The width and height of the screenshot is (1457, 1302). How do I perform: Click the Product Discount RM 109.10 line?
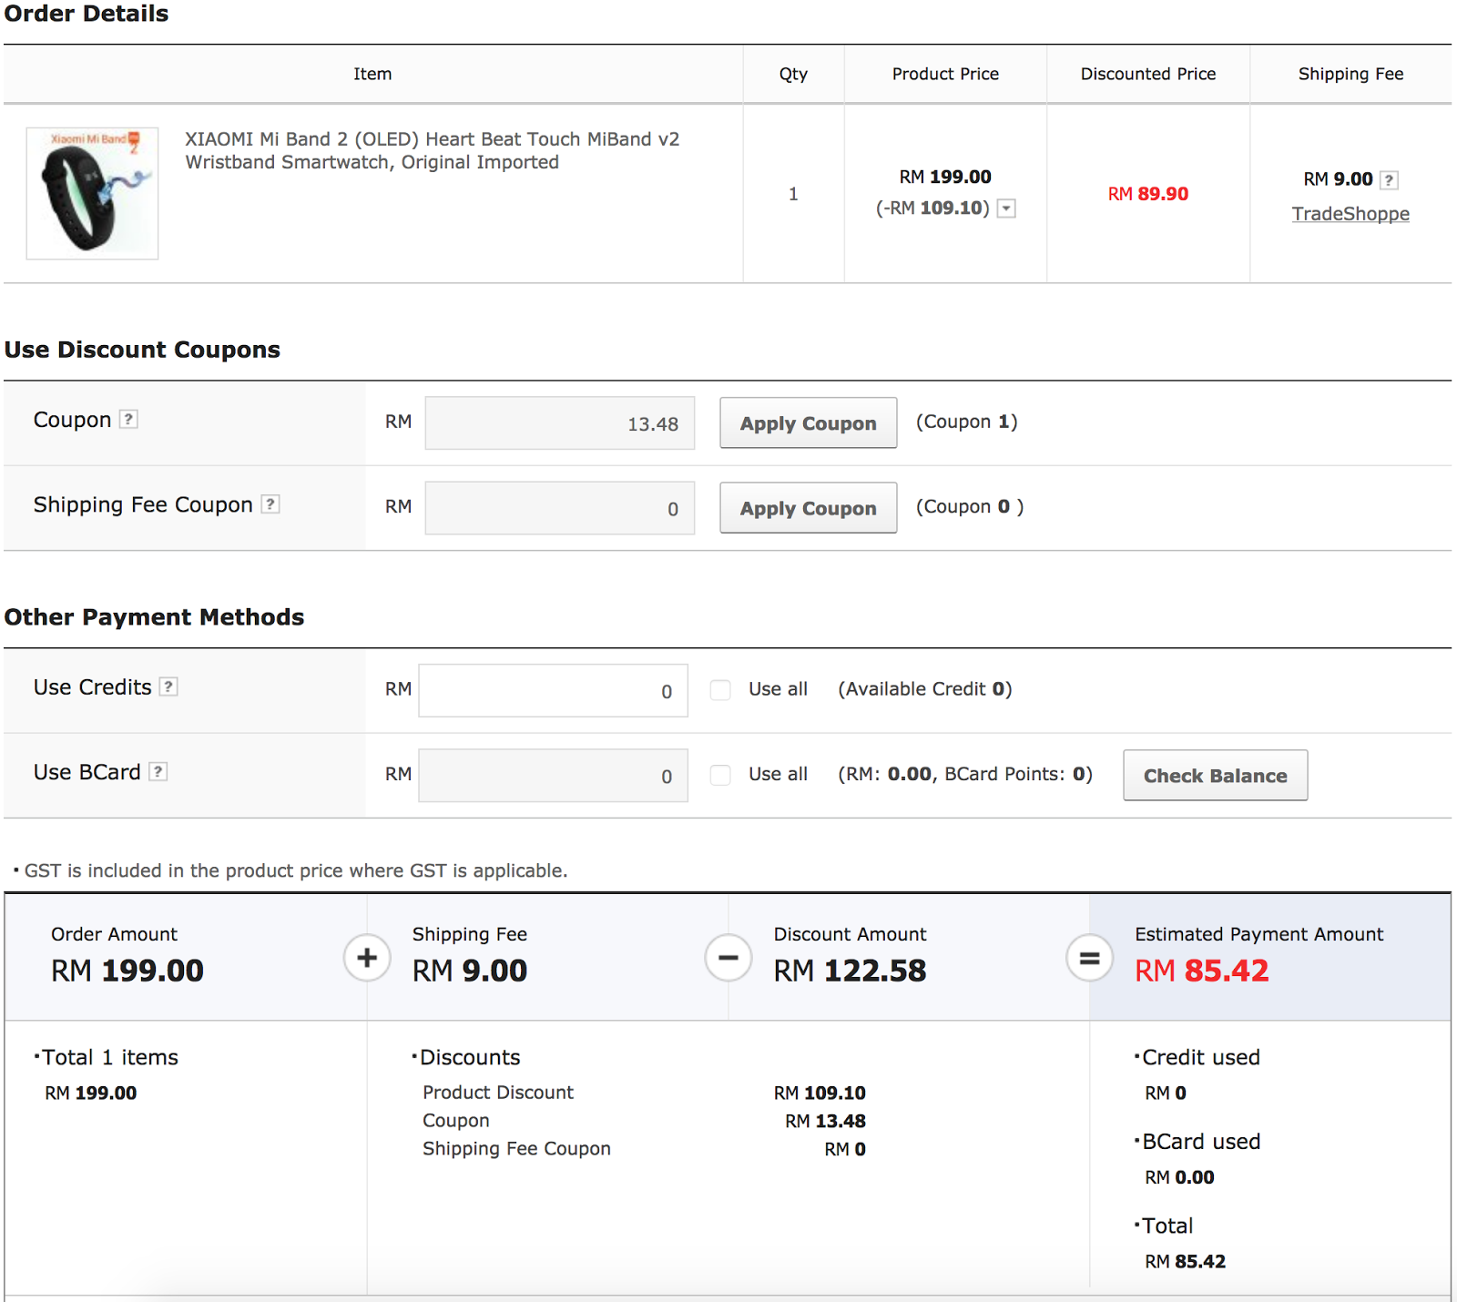point(644,1093)
